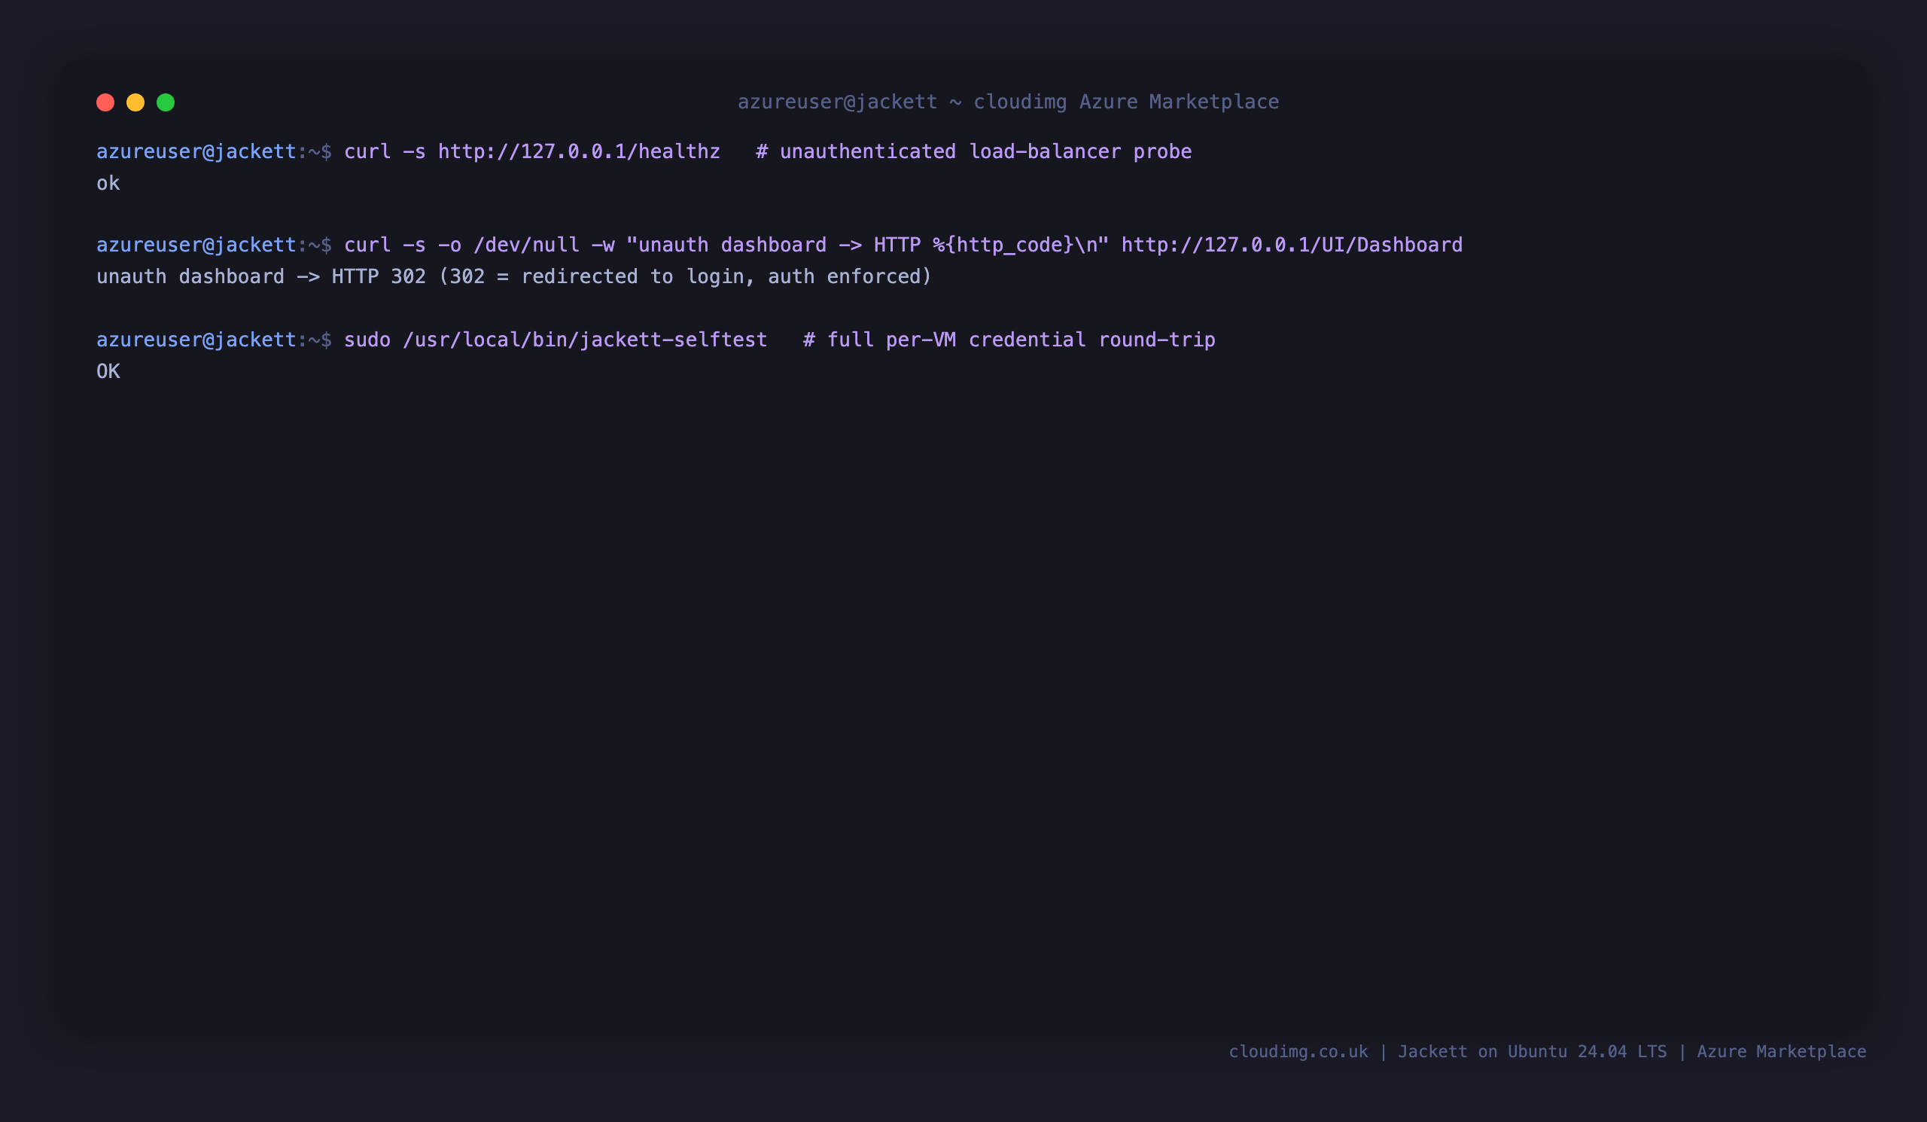Viewport: 1927px width, 1122px height.
Task: Click the yellow minimize window dot
Action: tap(135, 102)
